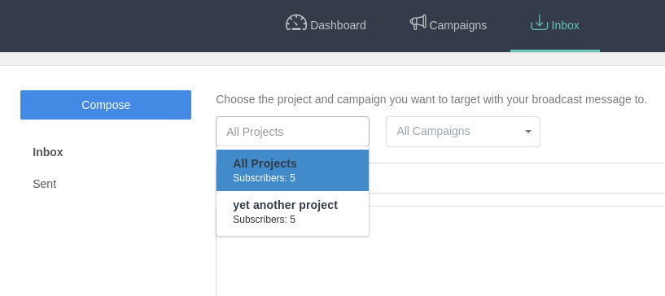Image resolution: width=665 pixels, height=296 pixels.
Task: Select the Inbox label in top navigation
Action: click(566, 25)
